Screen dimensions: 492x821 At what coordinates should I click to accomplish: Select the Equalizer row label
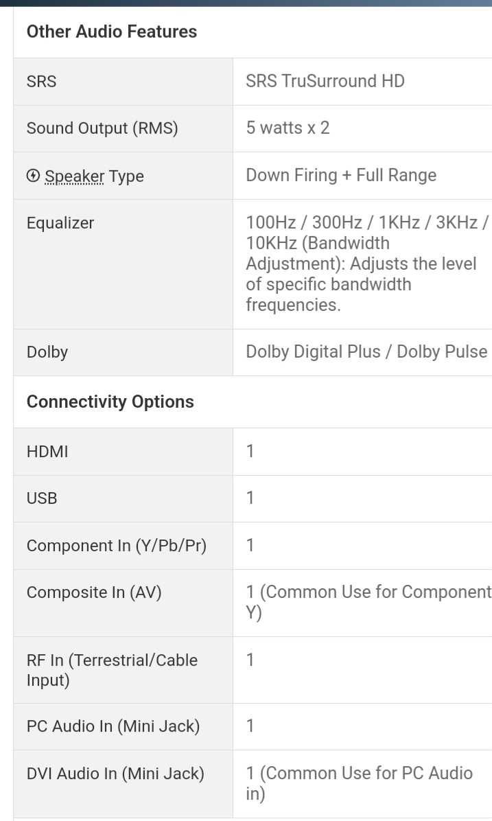coord(60,222)
